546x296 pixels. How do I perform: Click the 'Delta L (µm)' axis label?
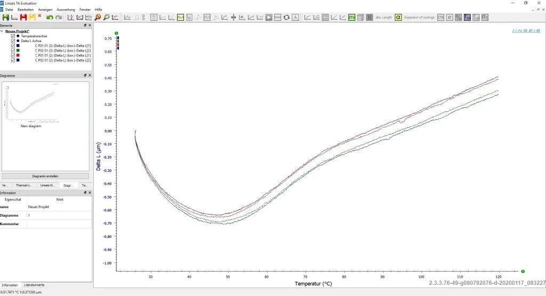click(x=99, y=156)
